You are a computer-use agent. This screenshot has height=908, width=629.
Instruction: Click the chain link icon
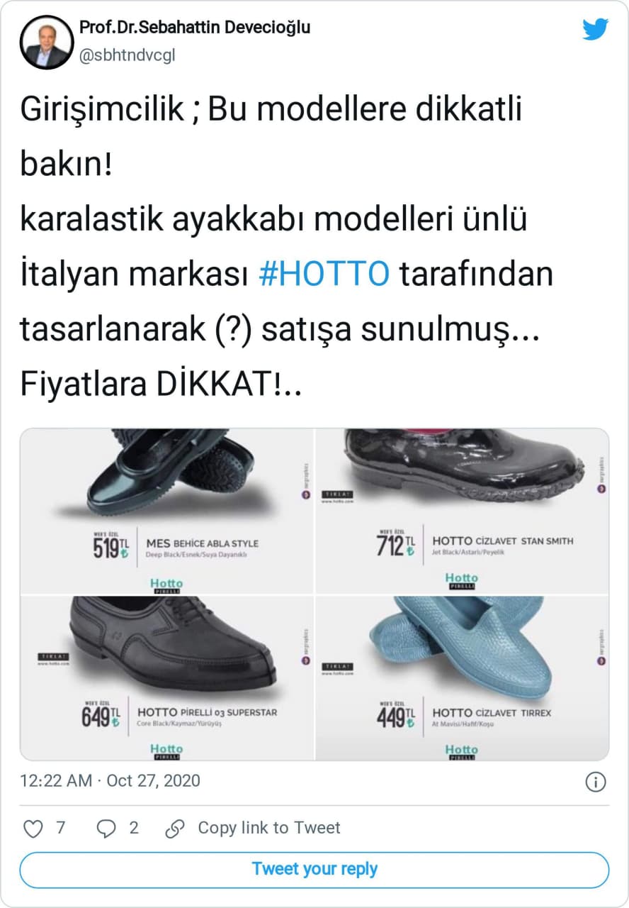click(174, 828)
